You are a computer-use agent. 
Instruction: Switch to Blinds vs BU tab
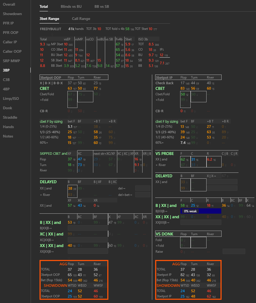pyautogui.click(x=71, y=6)
